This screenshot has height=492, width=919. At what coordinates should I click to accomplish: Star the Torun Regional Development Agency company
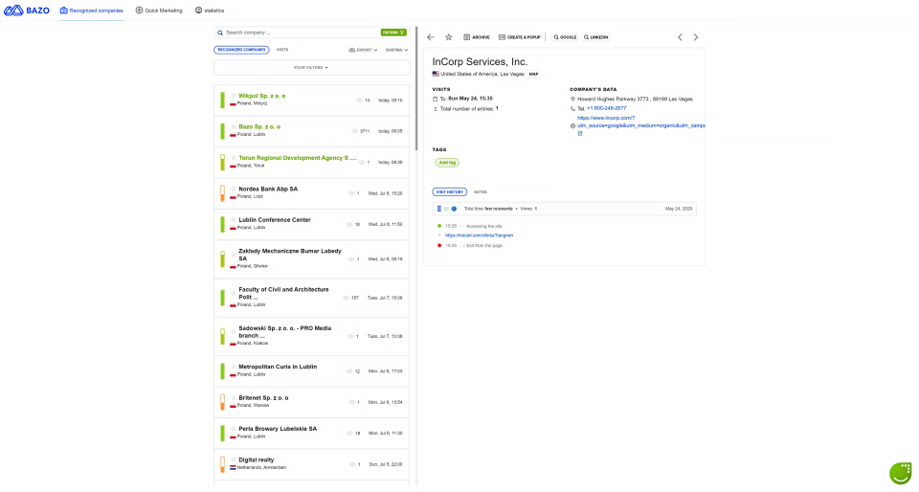coord(234,158)
